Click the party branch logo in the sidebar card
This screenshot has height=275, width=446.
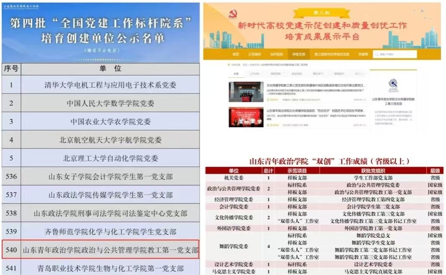[x=393, y=85]
